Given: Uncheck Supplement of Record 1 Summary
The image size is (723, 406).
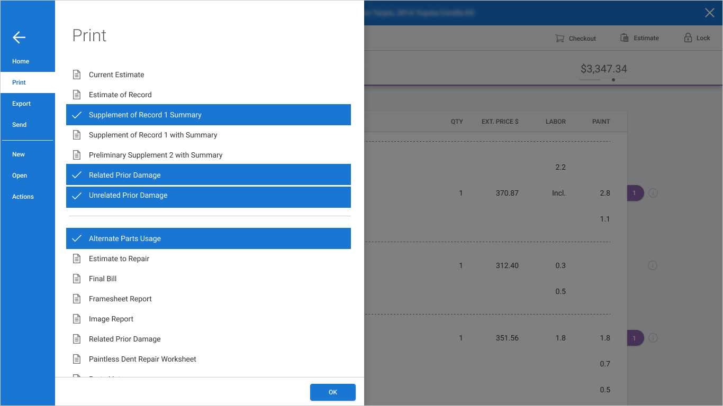Looking at the screenshot, I should (x=209, y=115).
